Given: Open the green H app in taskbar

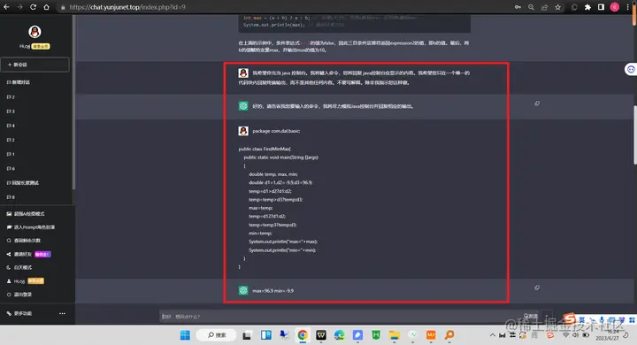Looking at the screenshot, I should tap(376, 335).
